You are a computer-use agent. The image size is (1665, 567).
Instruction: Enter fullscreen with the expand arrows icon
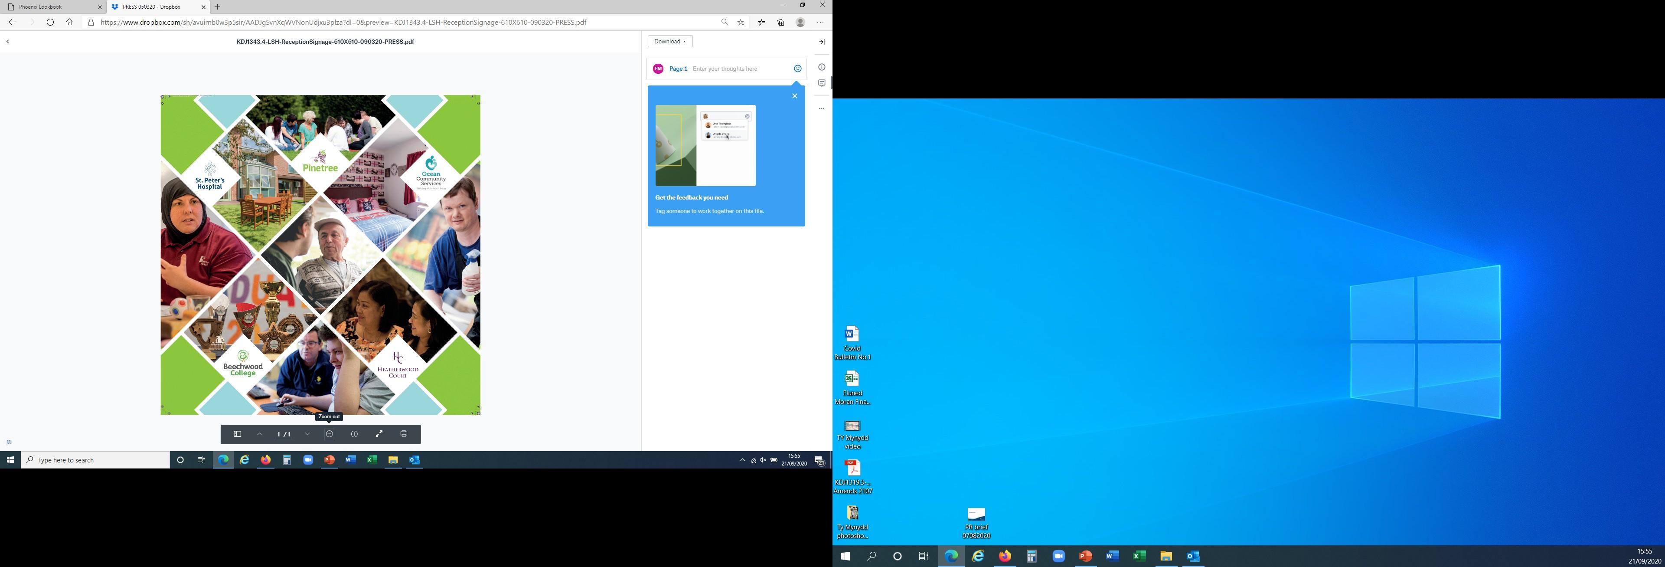379,434
